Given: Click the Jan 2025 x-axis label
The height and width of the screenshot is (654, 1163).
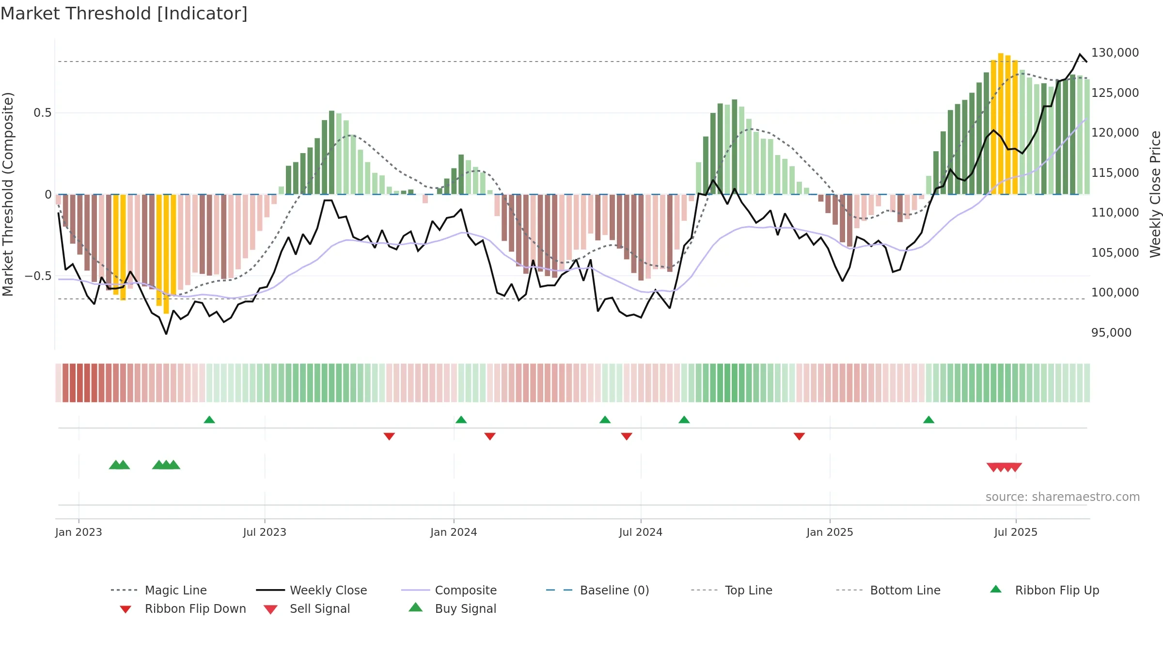Looking at the screenshot, I should pos(830,532).
